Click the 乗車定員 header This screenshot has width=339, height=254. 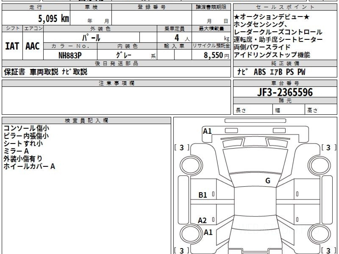[174, 29]
